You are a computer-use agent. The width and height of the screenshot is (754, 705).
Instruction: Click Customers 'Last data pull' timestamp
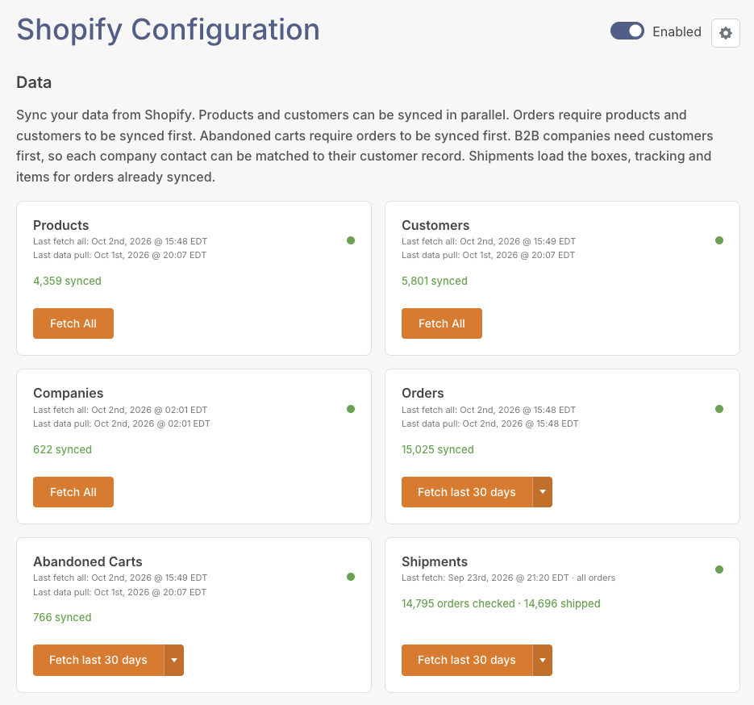(488, 255)
